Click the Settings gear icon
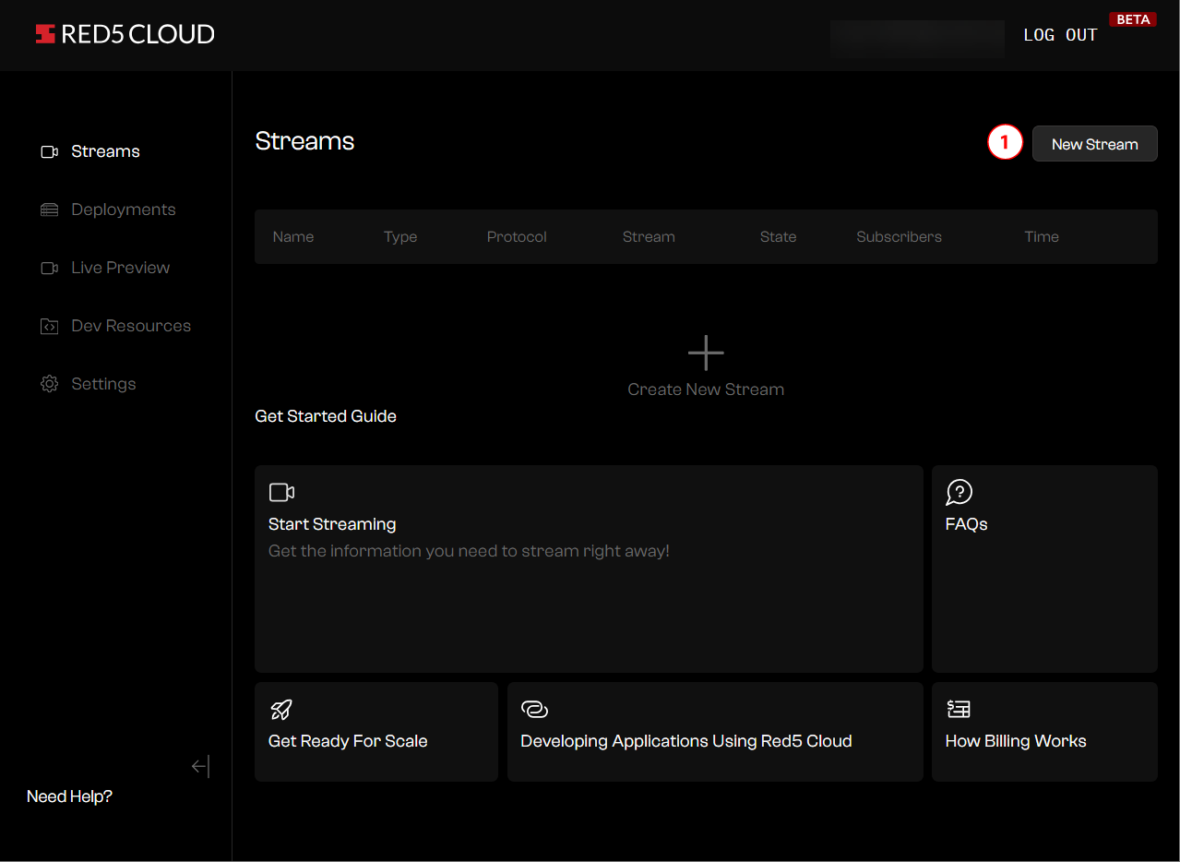The height and width of the screenshot is (862, 1180). pos(50,384)
